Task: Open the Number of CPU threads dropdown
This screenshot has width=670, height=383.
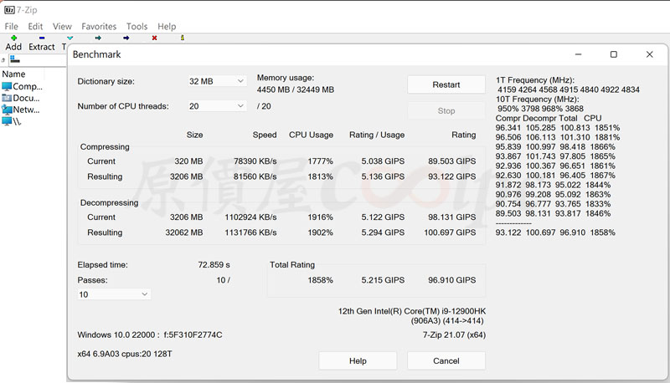Action: coord(217,105)
